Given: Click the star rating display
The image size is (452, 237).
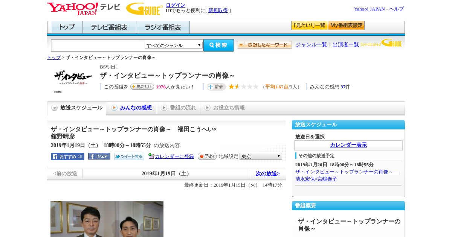Looking at the screenshot, I should (x=243, y=87).
